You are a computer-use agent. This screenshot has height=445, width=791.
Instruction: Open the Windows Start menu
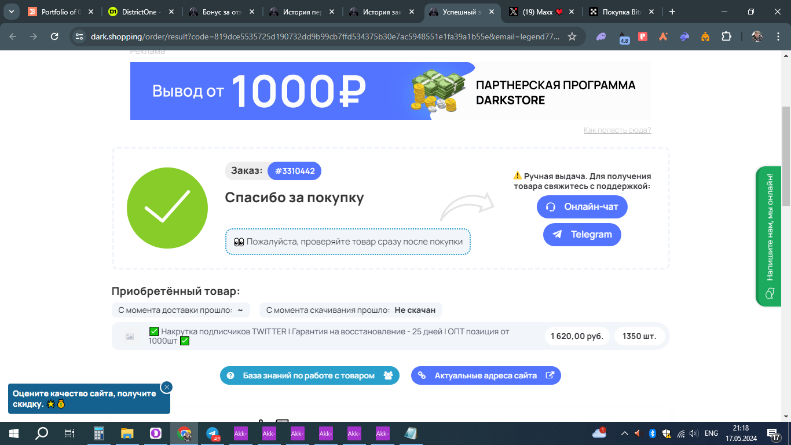tap(13, 433)
